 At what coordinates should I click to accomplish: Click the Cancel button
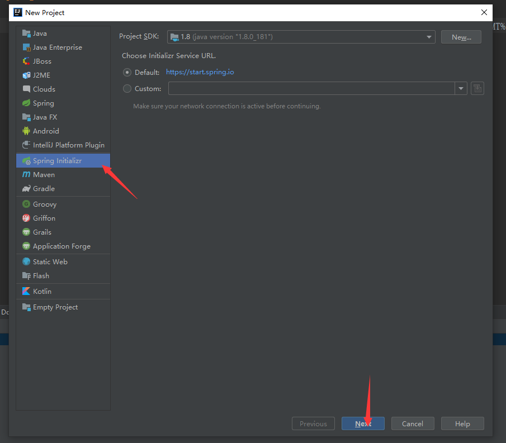point(413,423)
